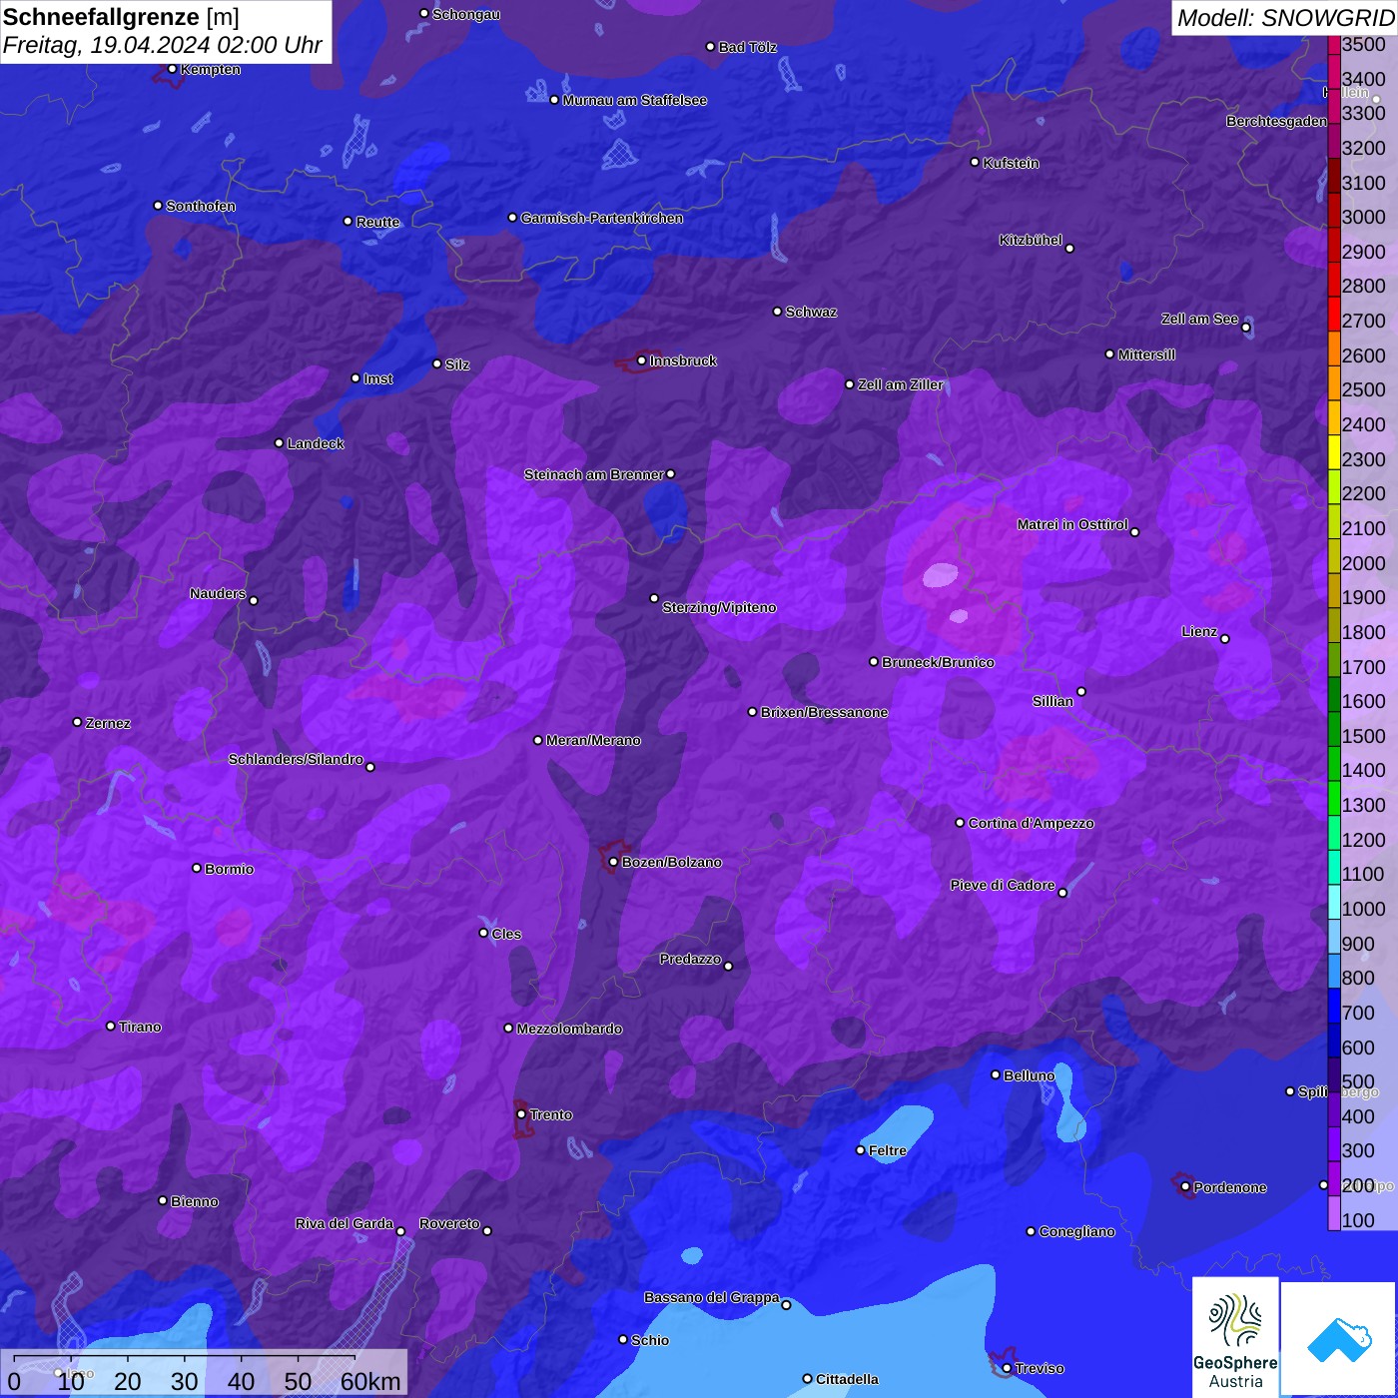Click the Landeck city marker dot
Image resolution: width=1398 pixels, height=1398 pixels.
coord(280,443)
